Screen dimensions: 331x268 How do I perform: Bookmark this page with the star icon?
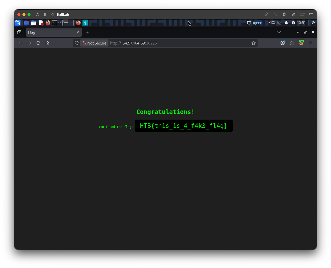tap(254, 43)
